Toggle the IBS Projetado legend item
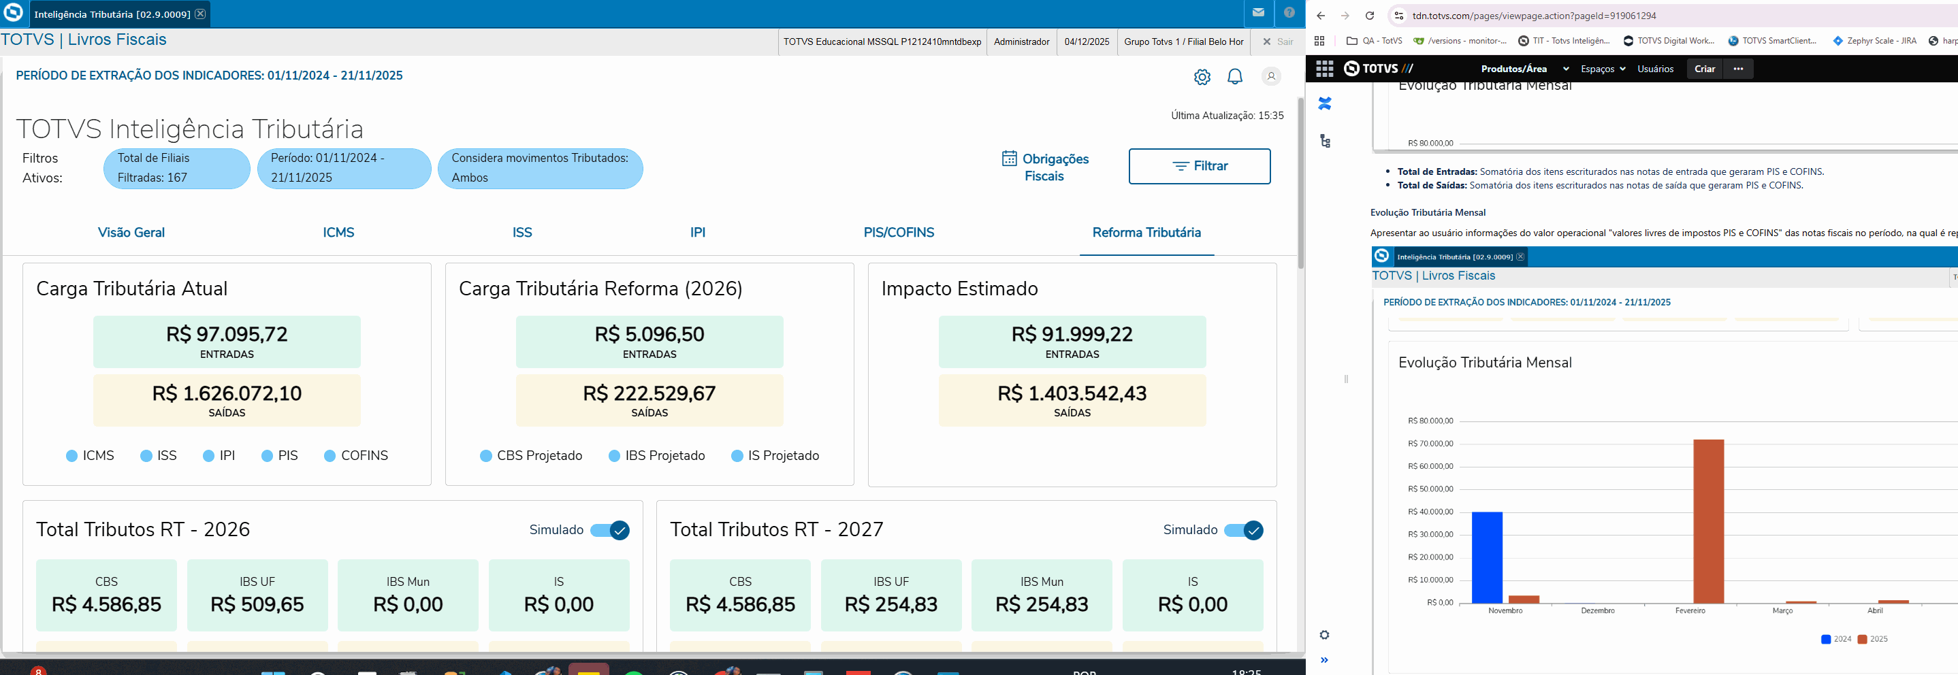 click(x=657, y=456)
